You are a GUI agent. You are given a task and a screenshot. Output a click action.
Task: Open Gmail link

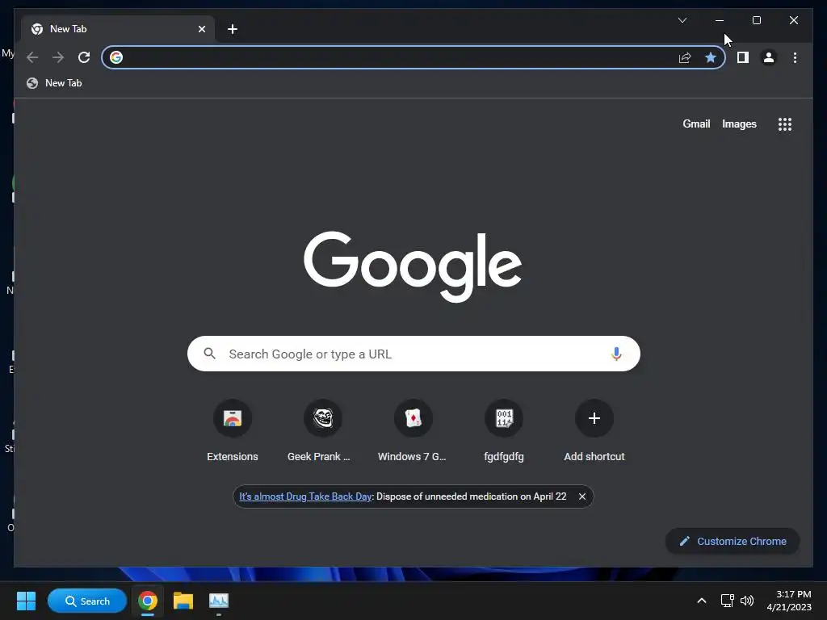tap(696, 124)
